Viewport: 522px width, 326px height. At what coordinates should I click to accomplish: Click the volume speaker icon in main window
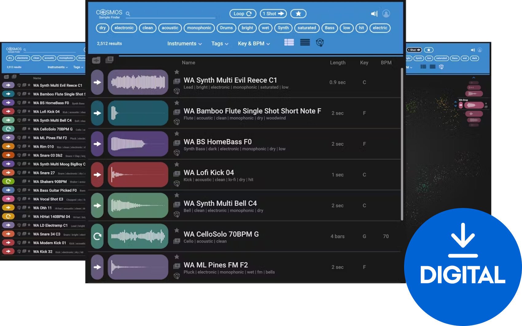point(374,14)
